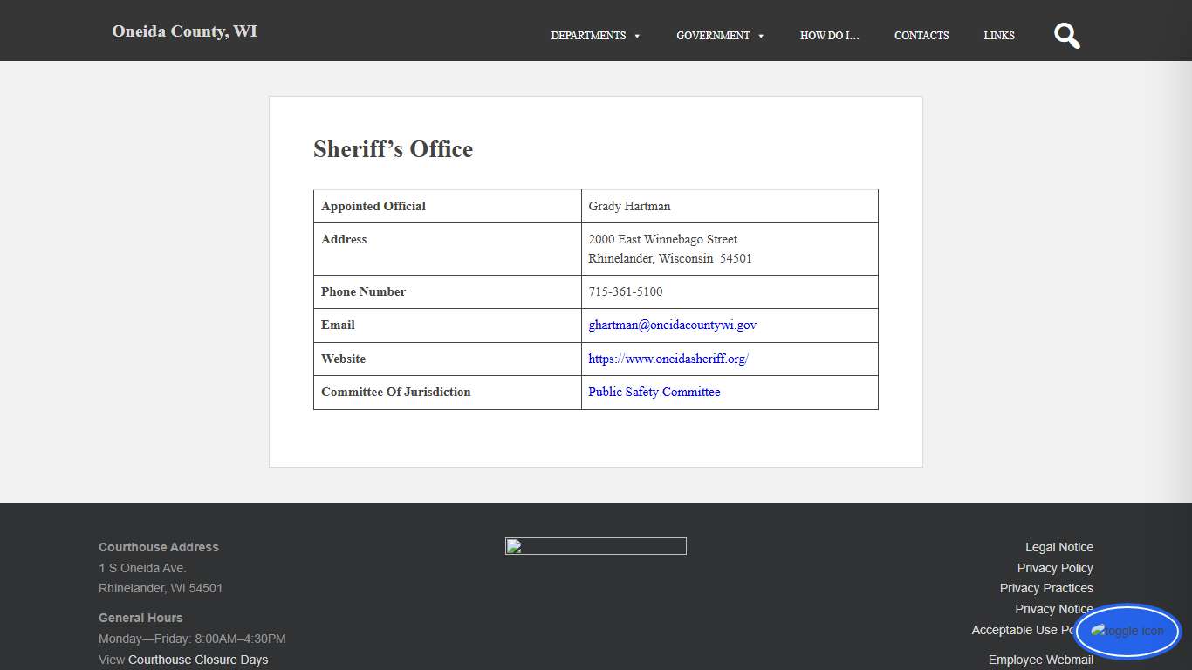View the Privacy Practices page
This screenshot has height=670, width=1192.
[x=1046, y=588]
